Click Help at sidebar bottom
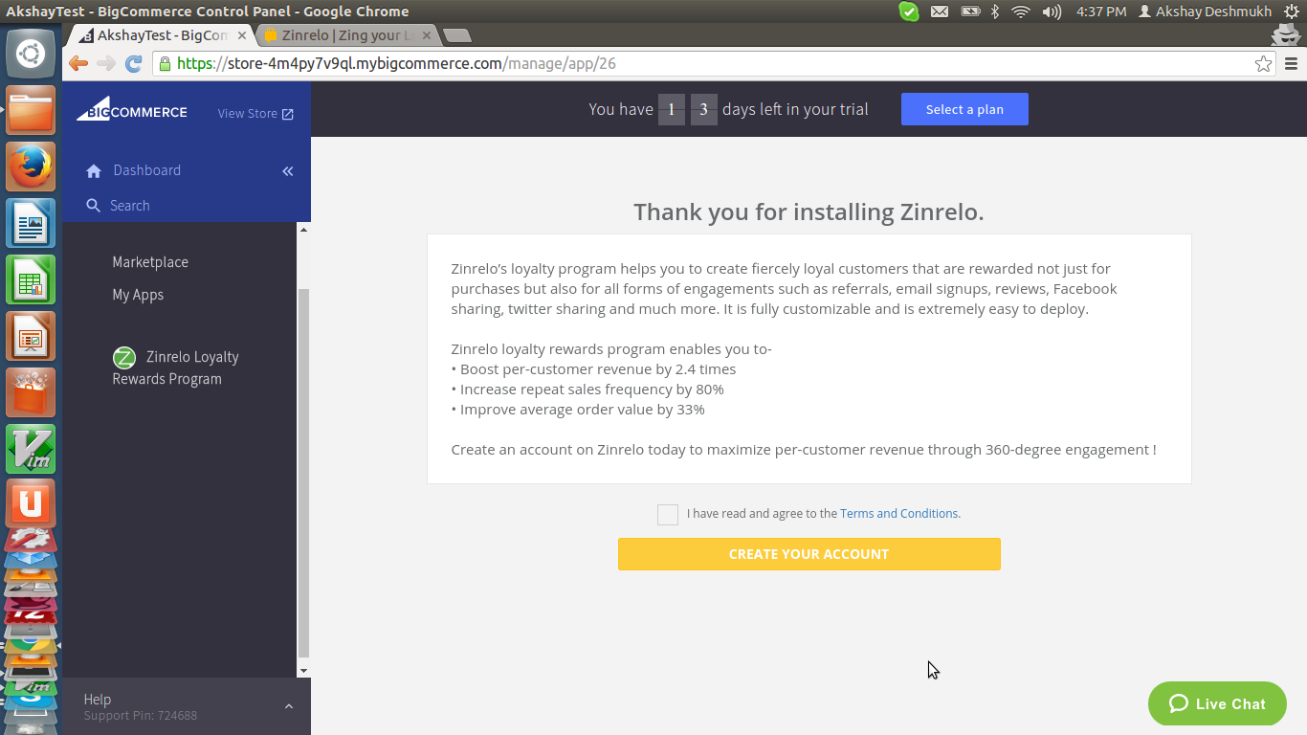The height and width of the screenshot is (735, 1307). click(98, 700)
